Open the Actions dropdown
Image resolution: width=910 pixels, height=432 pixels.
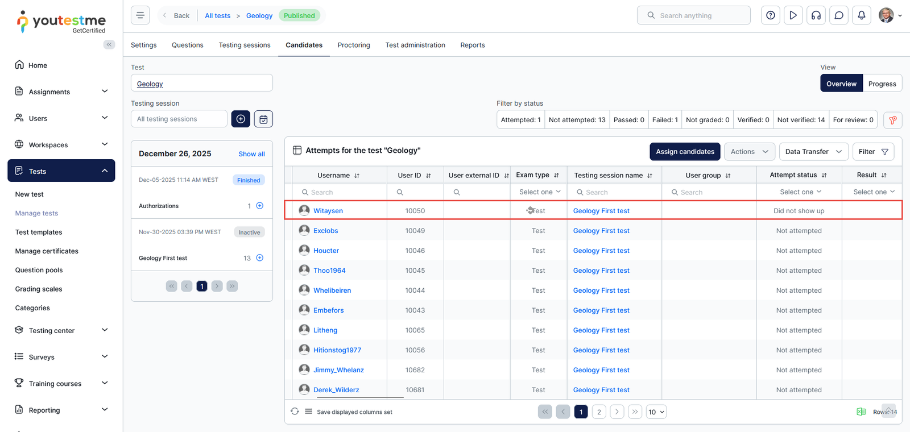tap(748, 152)
